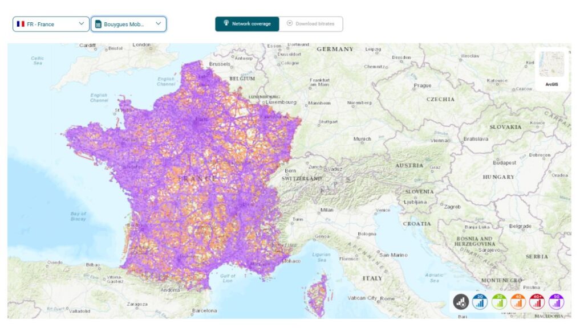Click the Prague label on the map
Screen dimensions: 584x328
tap(423, 85)
